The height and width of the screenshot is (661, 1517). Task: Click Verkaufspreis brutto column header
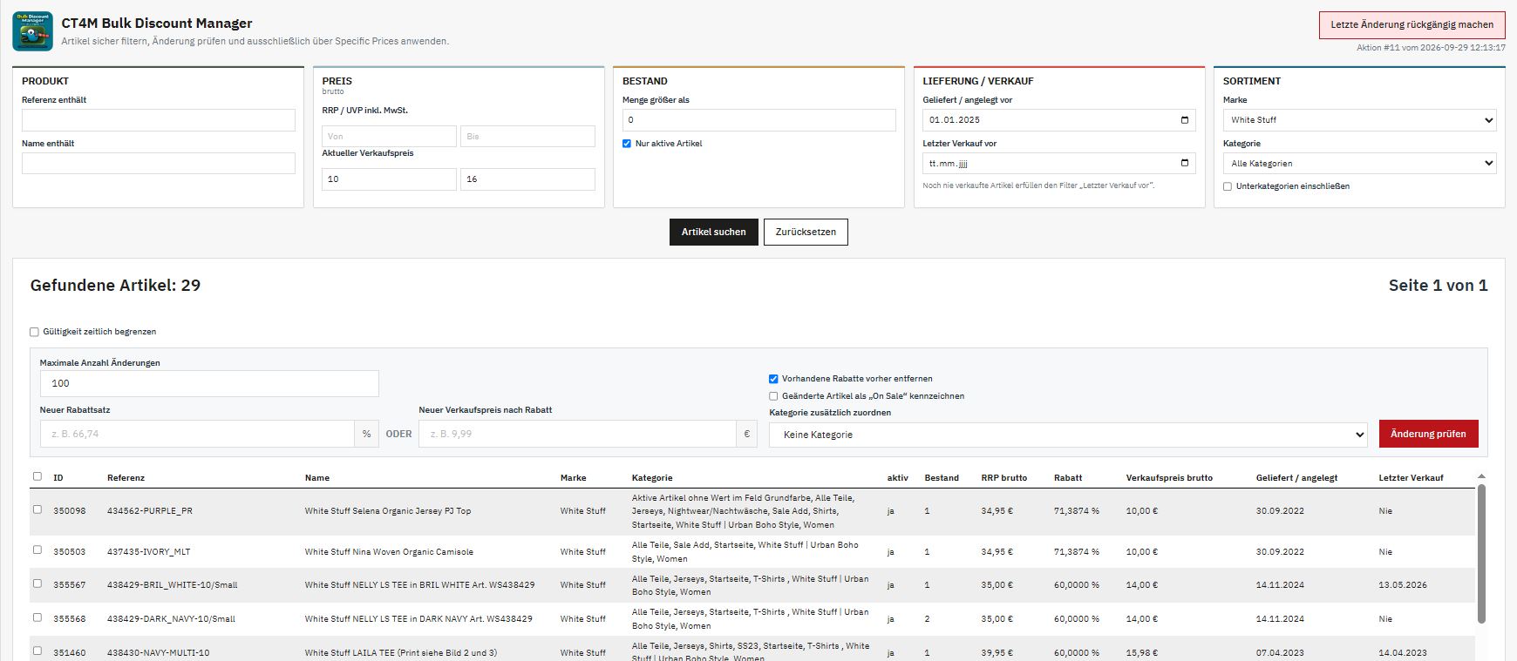[x=1169, y=477]
